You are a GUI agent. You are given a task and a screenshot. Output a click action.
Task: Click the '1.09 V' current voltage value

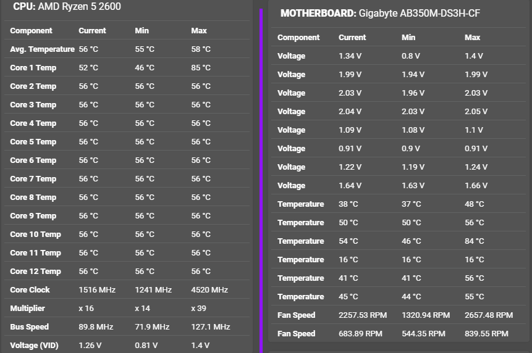point(350,130)
